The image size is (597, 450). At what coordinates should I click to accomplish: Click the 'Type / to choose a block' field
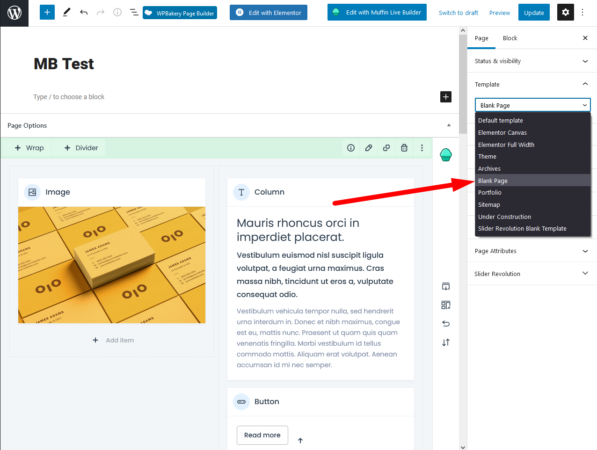tap(69, 97)
